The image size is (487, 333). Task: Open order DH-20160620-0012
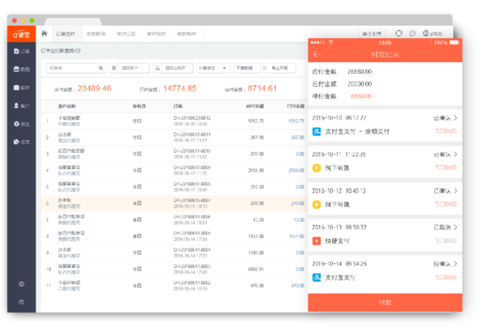point(192,118)
